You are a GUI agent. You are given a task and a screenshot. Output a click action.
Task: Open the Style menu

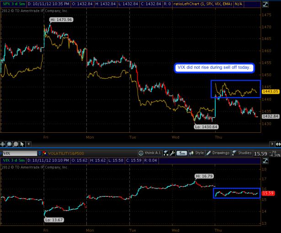(x=197, y=153)
